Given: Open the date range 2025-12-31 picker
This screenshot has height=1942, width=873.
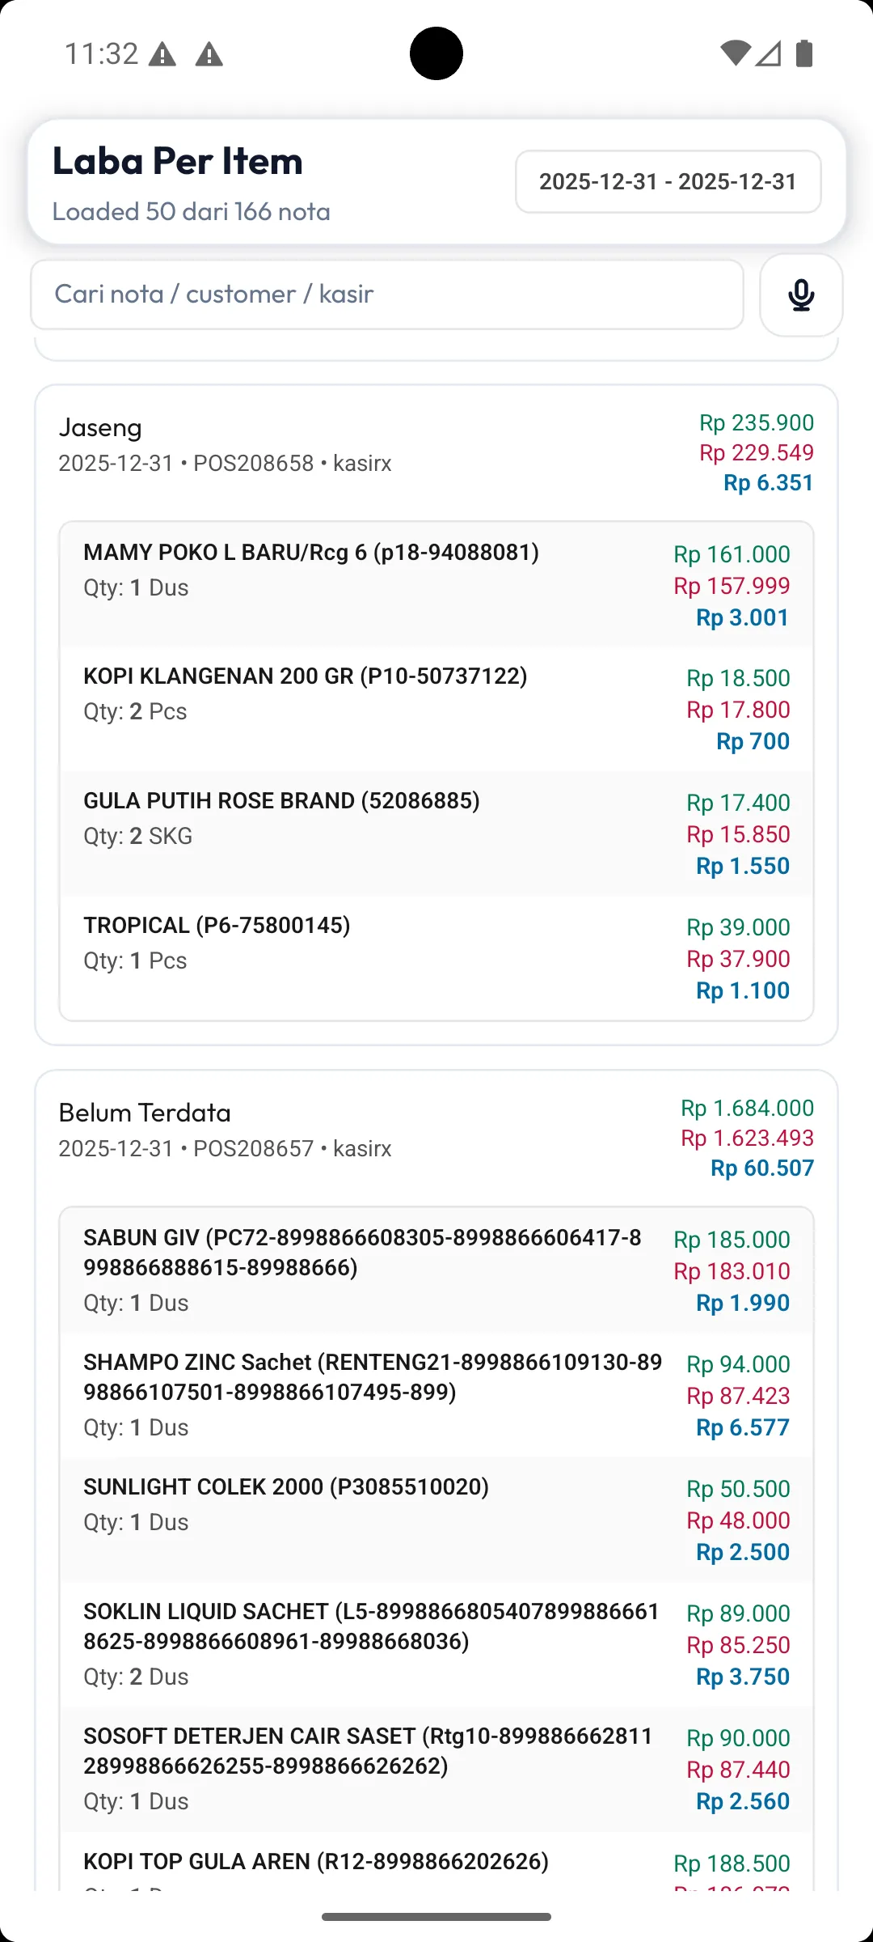Looking at the screenshot, I should pos(668,181).
